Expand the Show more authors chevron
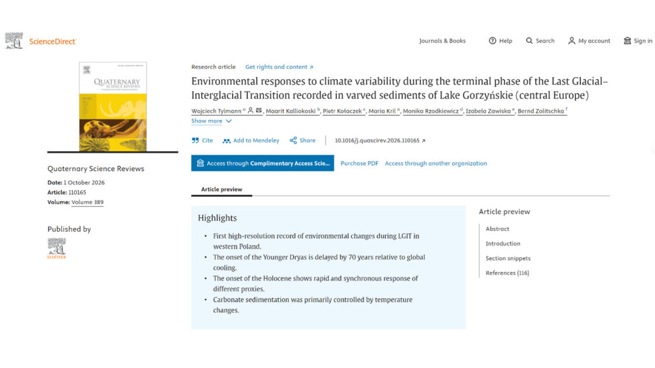This screenshot has width=655, height=368. point(228,121)
